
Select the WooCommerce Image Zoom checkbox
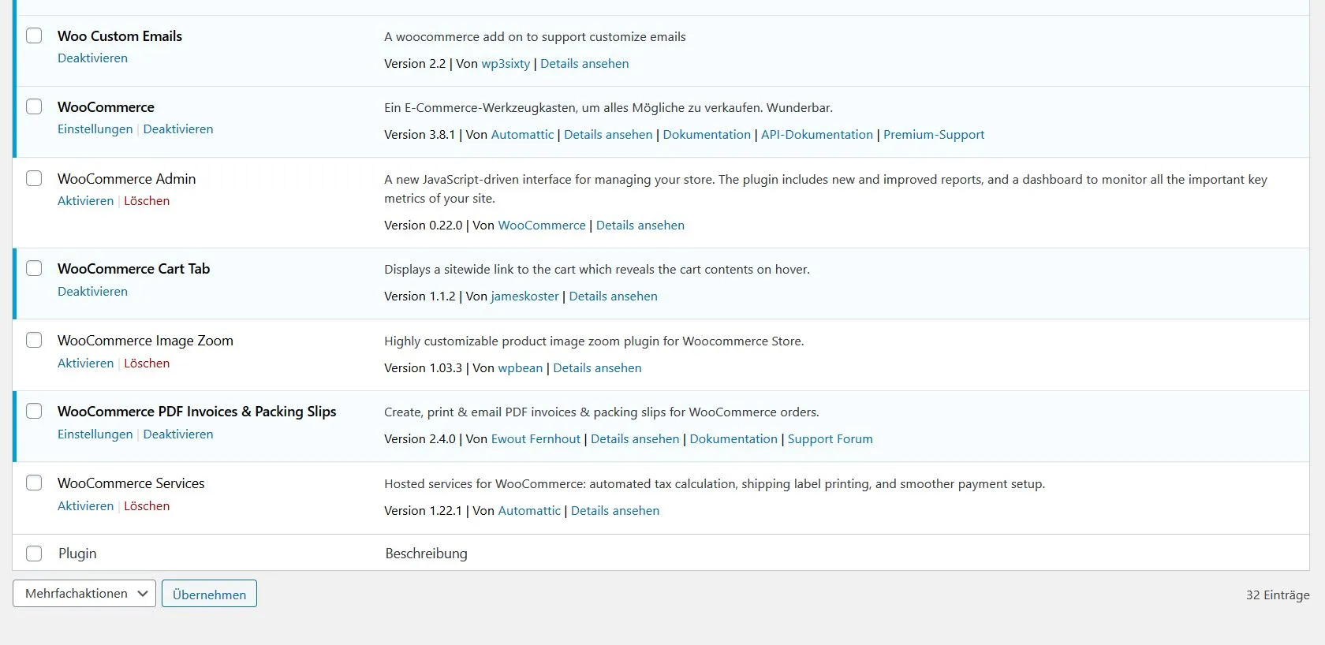click(34, 340)
